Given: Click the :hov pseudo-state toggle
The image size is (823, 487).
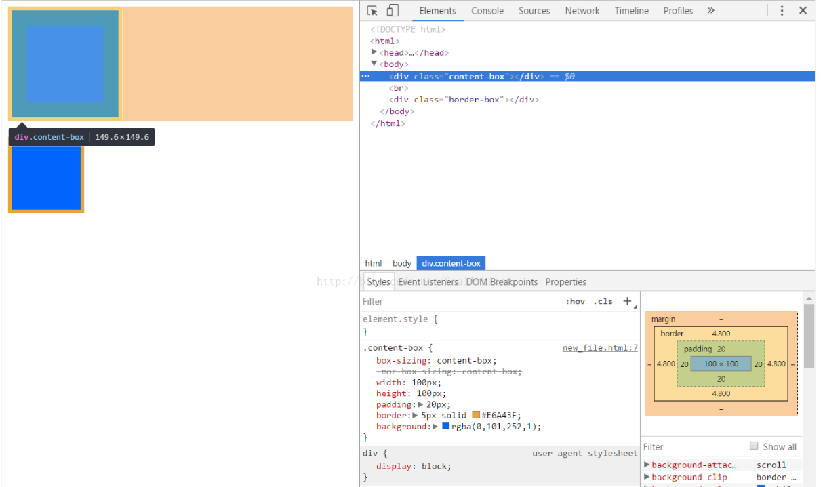Looking at the screenshot, I should 576,300.
